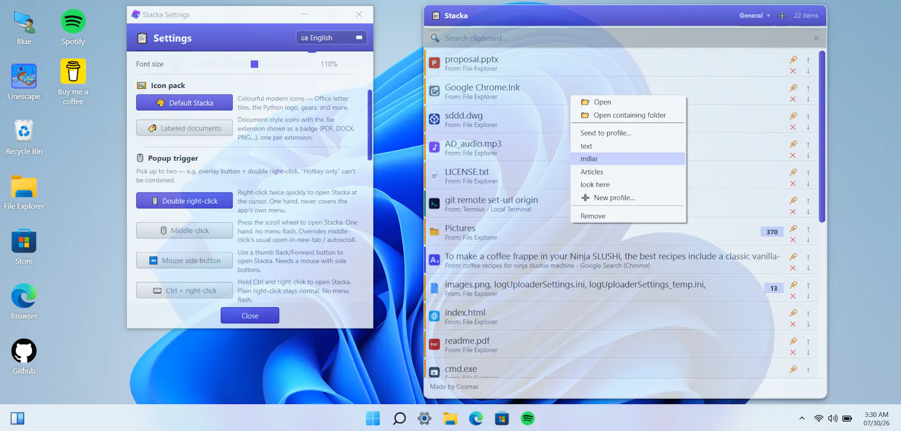Send item to the look here profile
This screenshot has height=431, width=901.
tap(628, 185)
